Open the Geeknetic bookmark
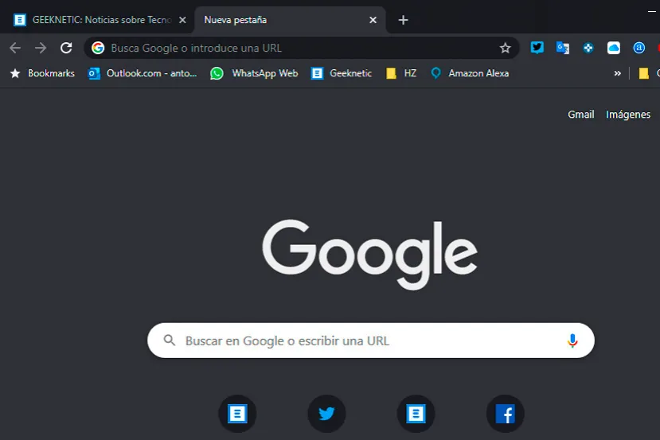The width and height of the screenshot is (660, 440). pos(342,73)
